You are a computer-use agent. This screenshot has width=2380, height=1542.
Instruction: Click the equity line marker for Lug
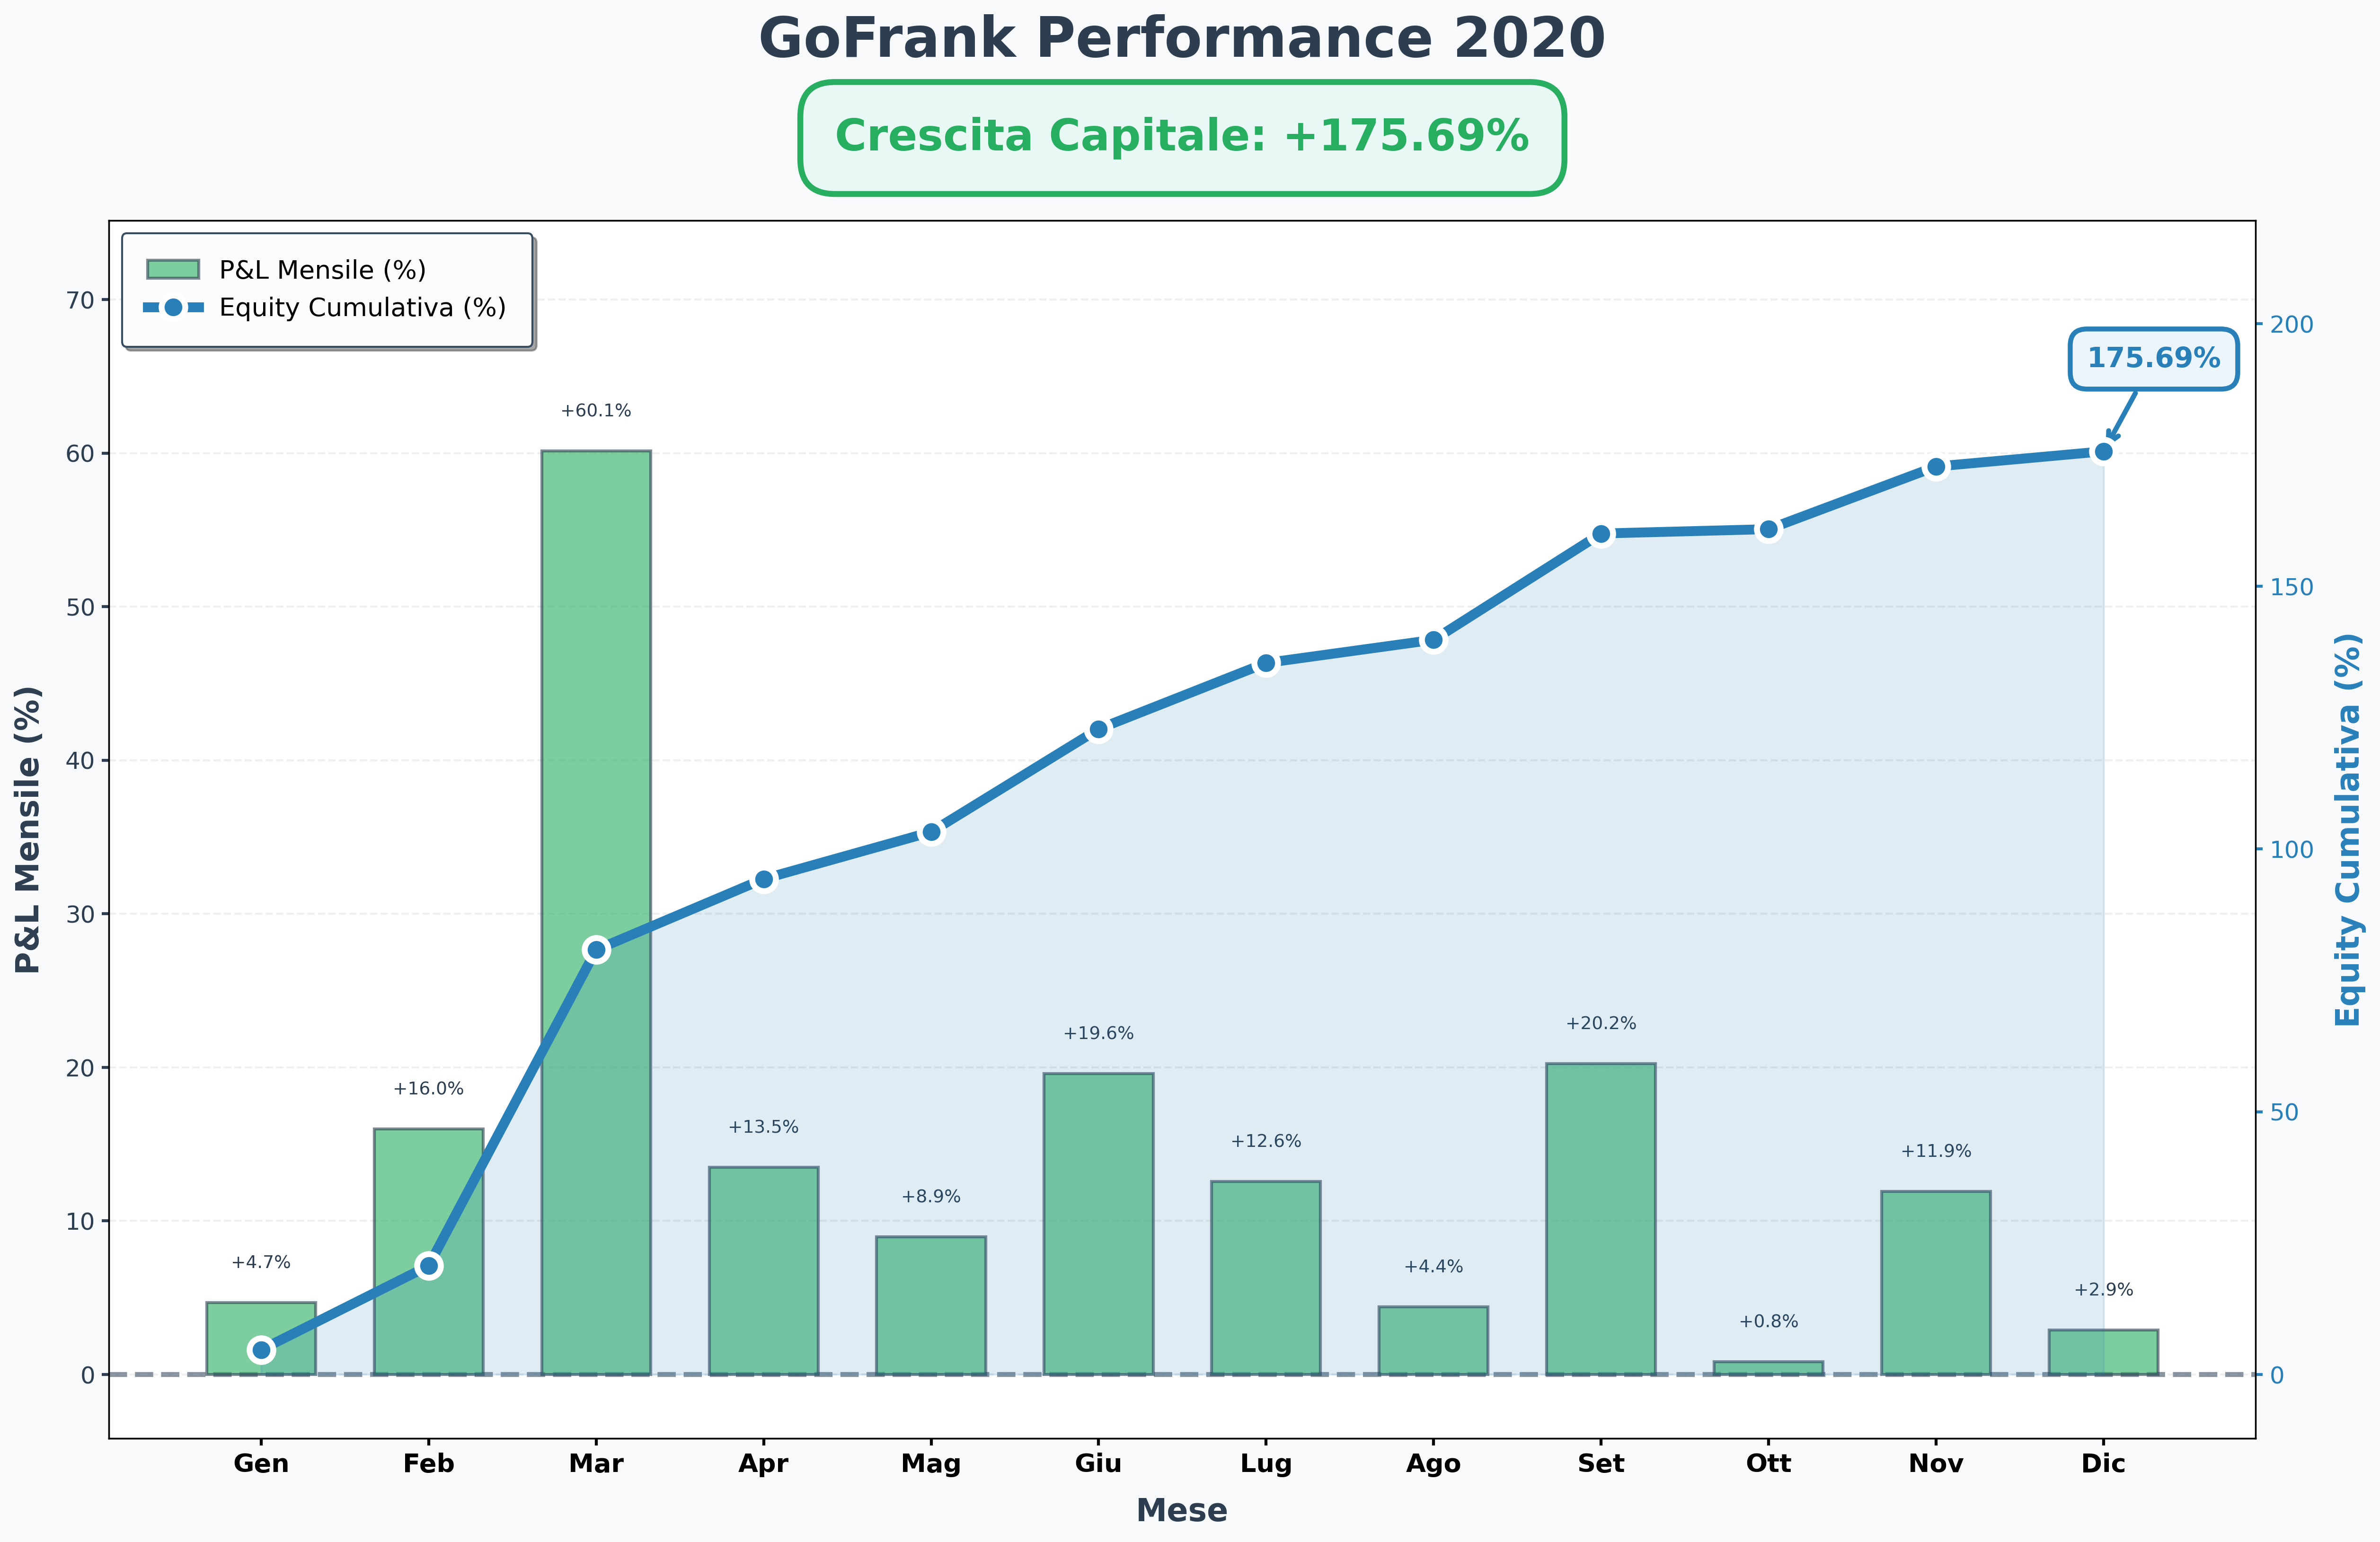[x=1266, y=663]
